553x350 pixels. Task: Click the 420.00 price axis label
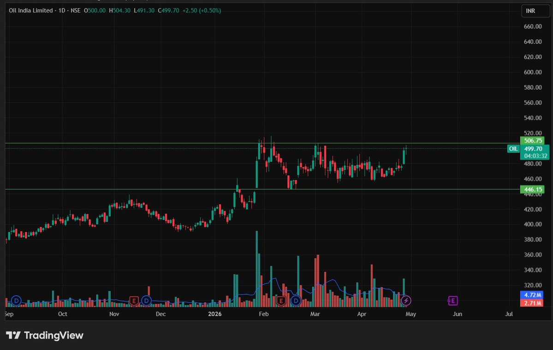533,209
